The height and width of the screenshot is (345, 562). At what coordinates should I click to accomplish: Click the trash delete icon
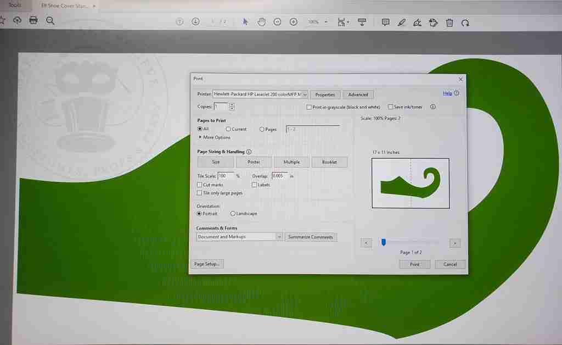tap(449, 23)
